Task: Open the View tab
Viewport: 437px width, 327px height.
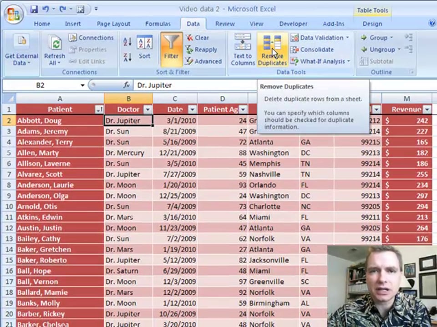Action: click(256, 24)
